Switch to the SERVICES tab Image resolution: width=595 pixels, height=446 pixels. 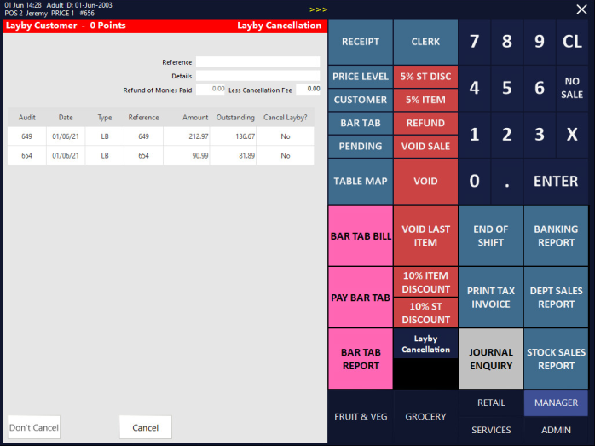491,430
